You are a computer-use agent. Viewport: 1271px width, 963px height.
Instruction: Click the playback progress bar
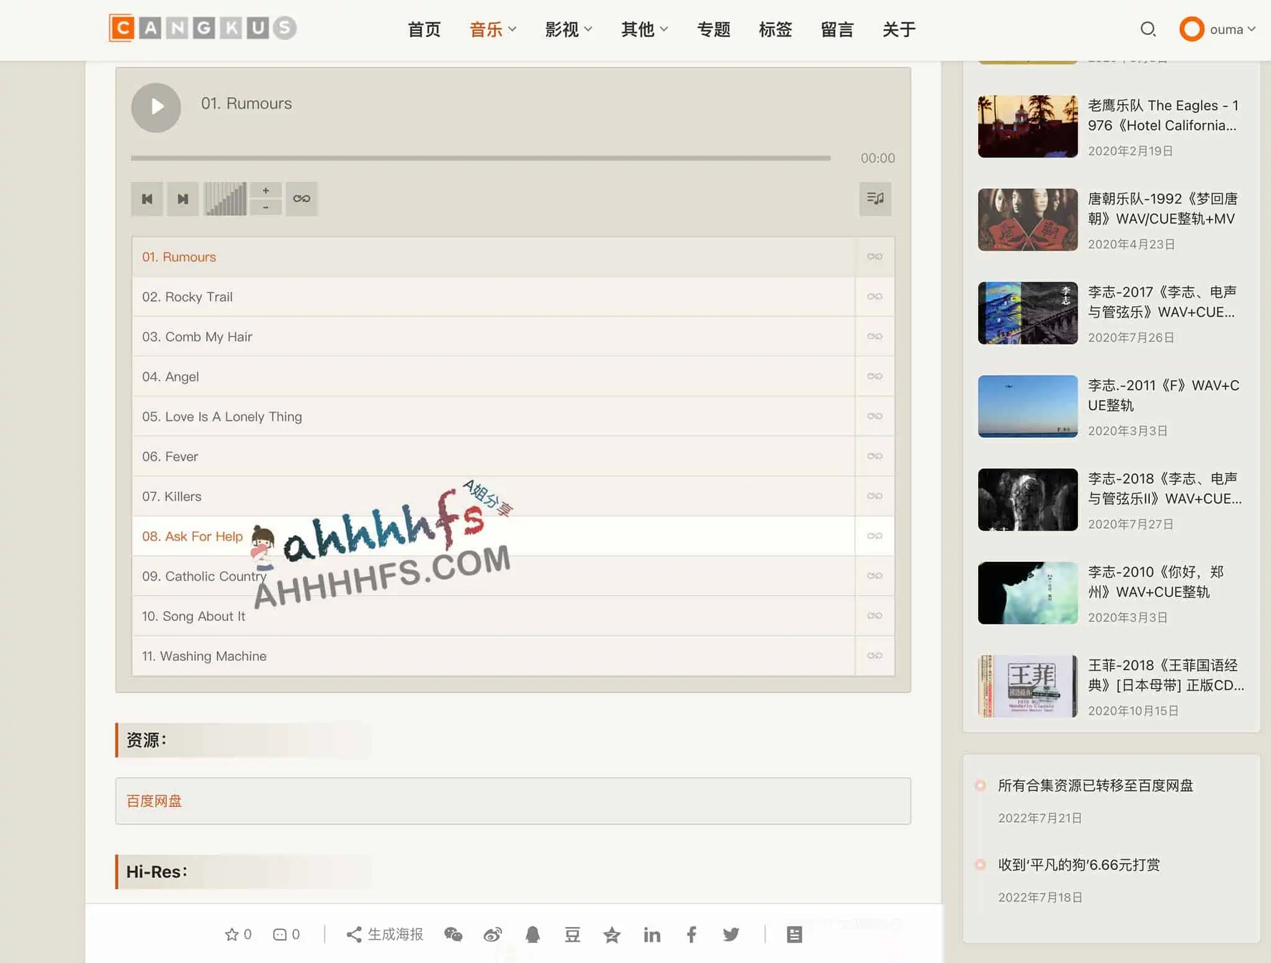481,158
